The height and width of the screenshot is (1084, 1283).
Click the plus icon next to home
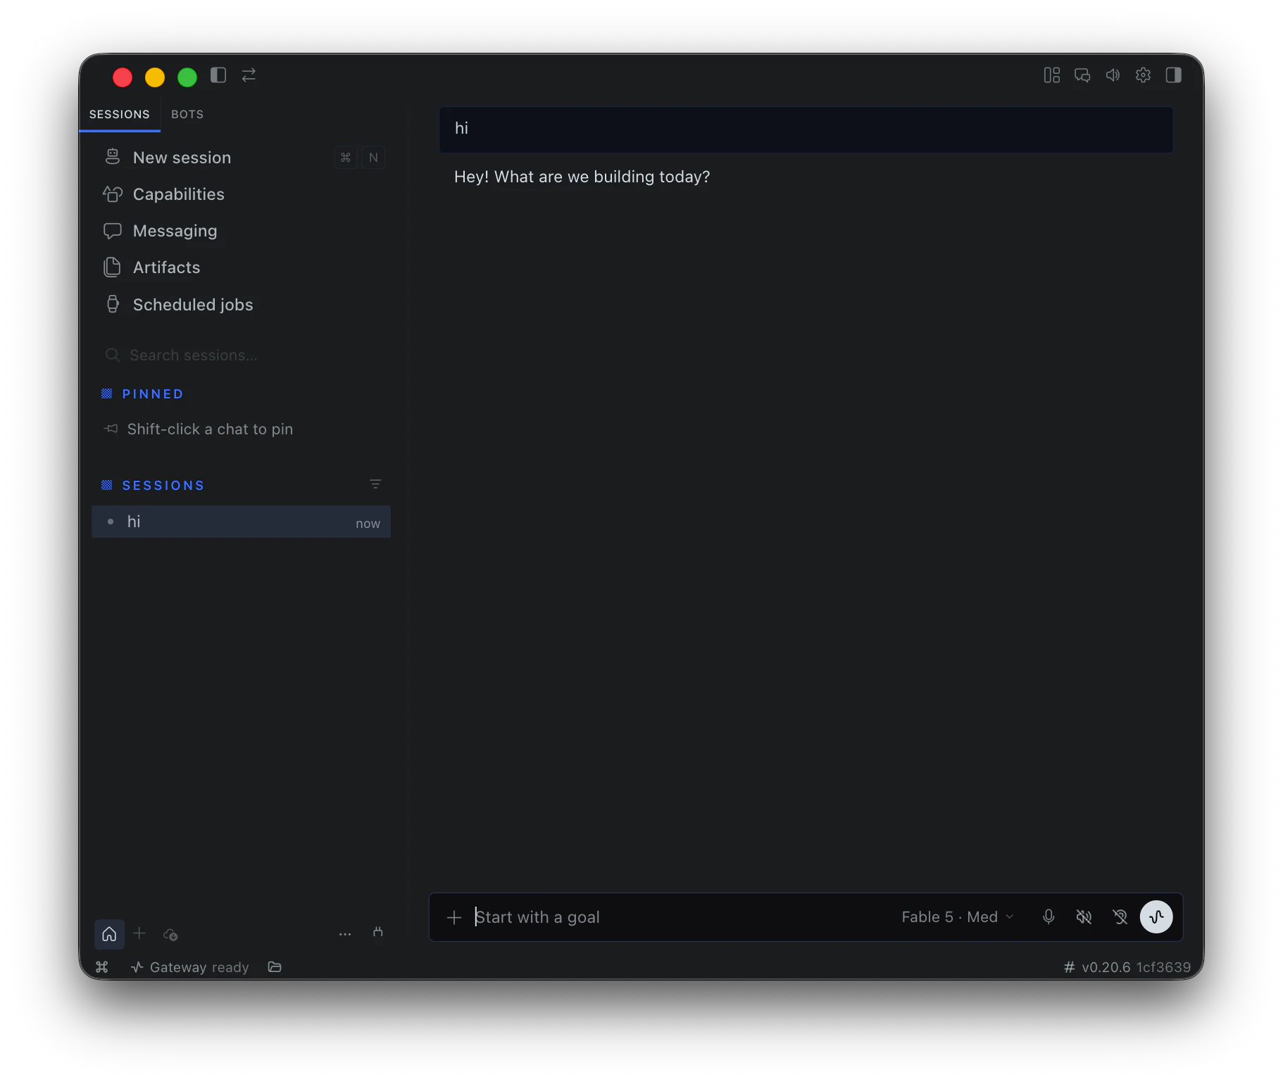click(x=139, y=933)
